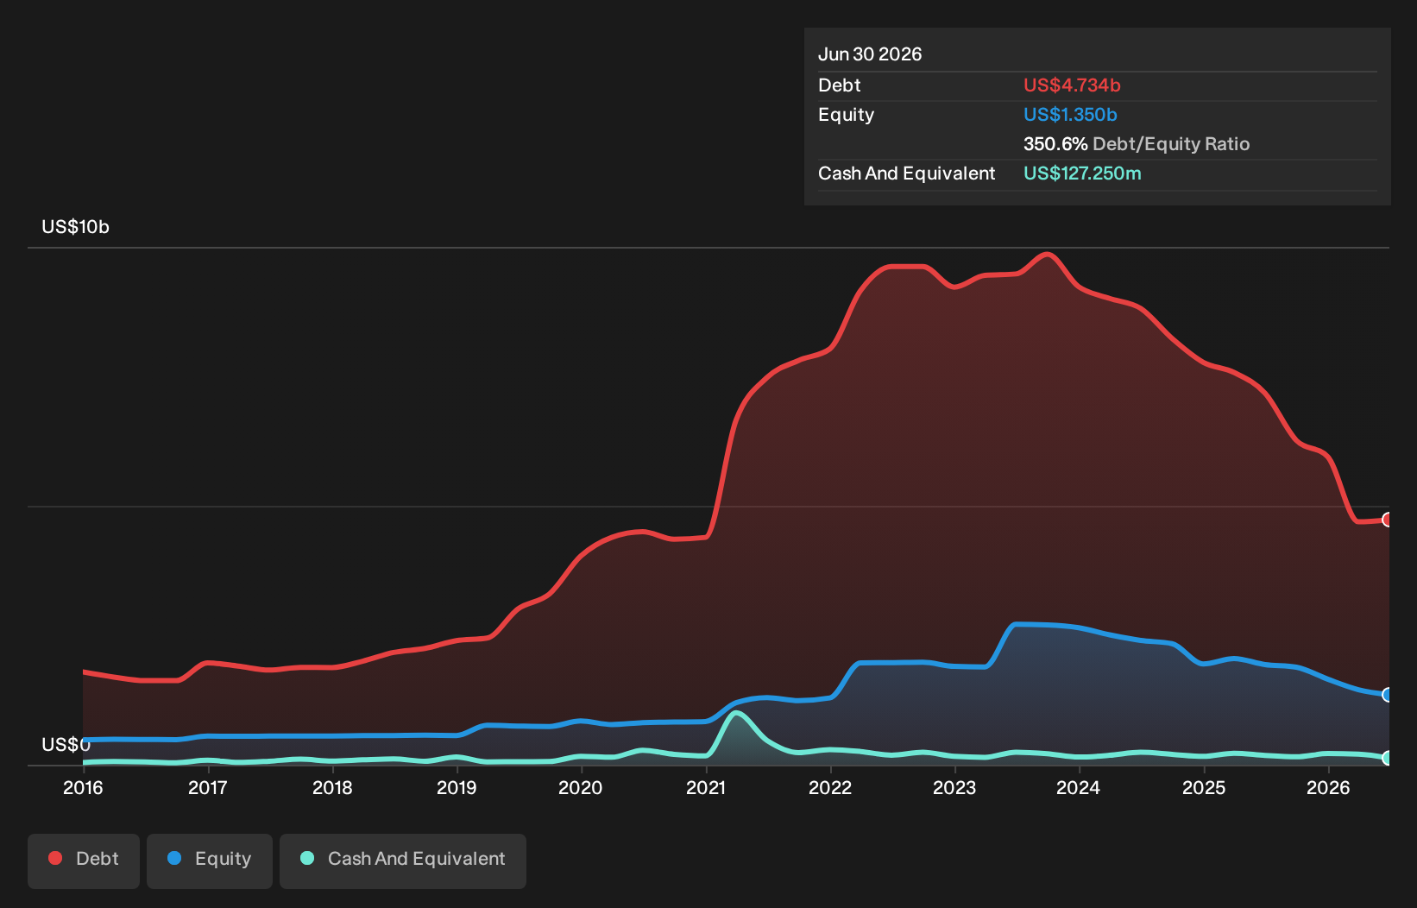Viewport: 1417px width, 908px height.
Task: Click the 2018 x-axis label
Action: [x=332, y=787]
